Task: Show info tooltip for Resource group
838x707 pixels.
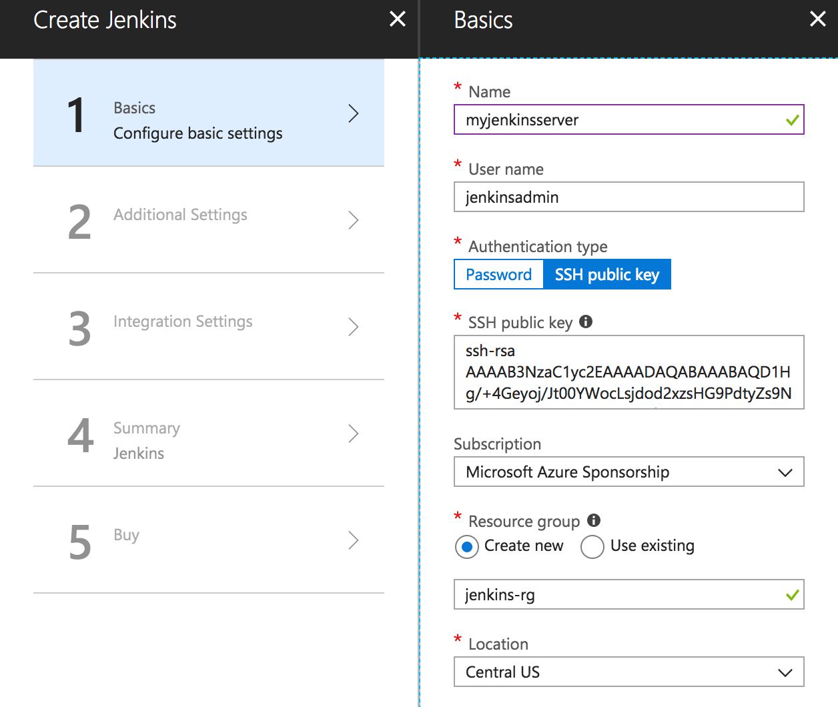Action: [594, 520]
